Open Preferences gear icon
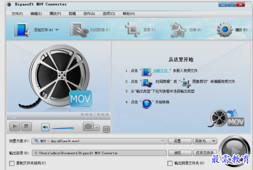Viewport: 253px width, 170px height. click(x=225, y=30)
